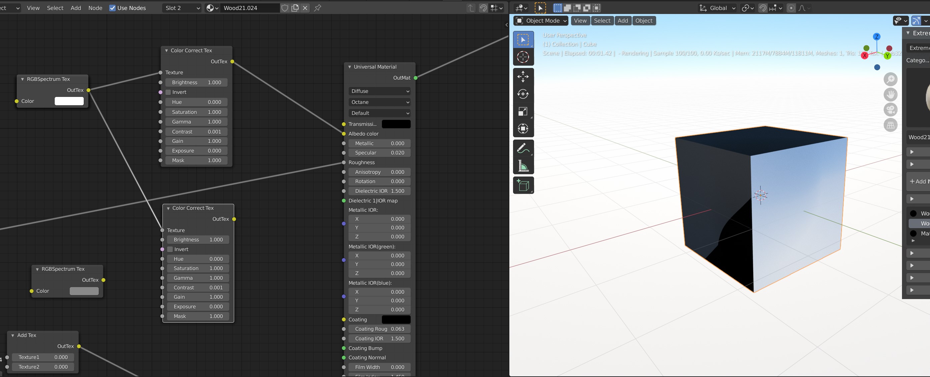The height and width of the screenshot is (377, 930).
Task: Select the Rotate tool icon
Action: tap(523, 94)
